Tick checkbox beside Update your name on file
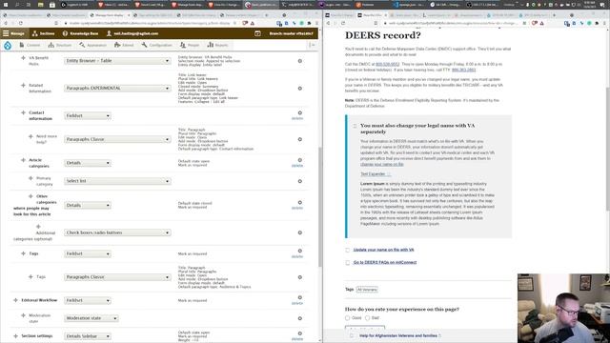Viewport: 610px width, 343px height. (x=347, y=250)
